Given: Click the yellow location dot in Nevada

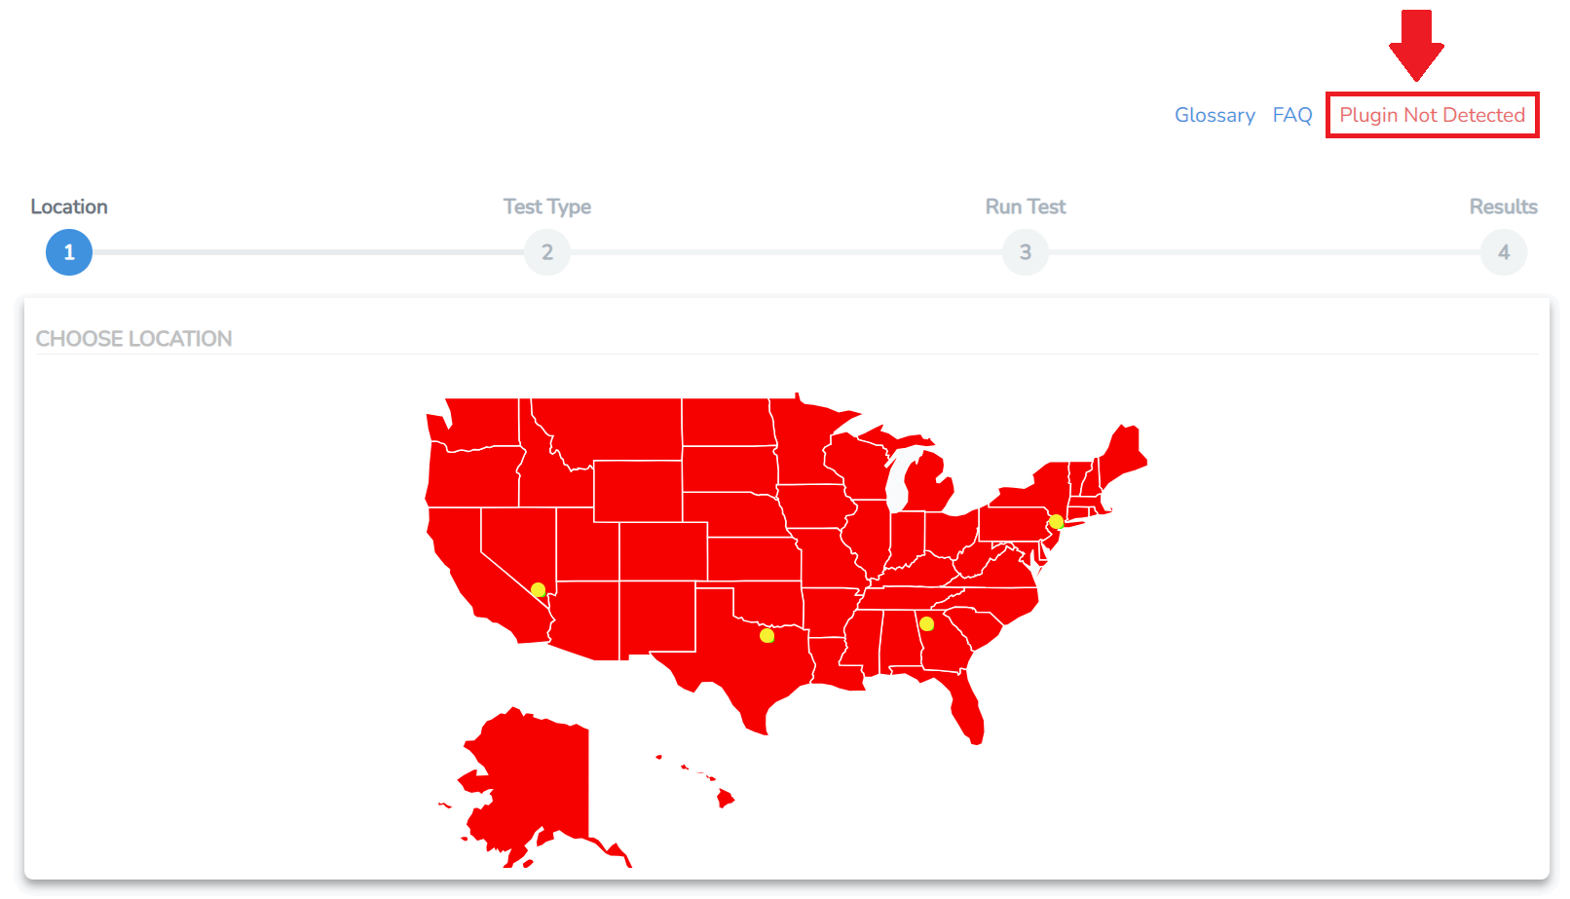Looking at the screenshot, I should (x=538, y=589).
